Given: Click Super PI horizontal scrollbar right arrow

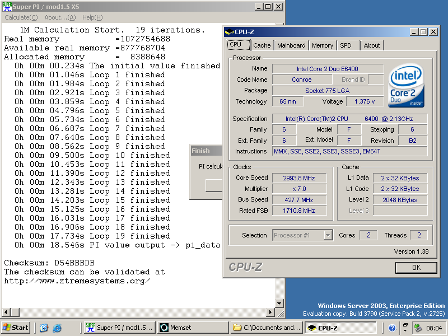Looking at the screenshot, I should click(270, 312).
